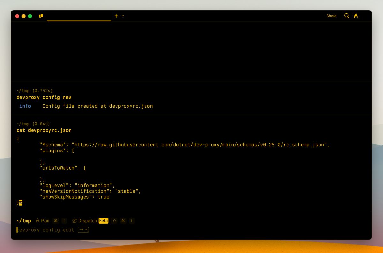Open the Warp Drive panel icon
This screenshot has width=383, height=253.
[x=41, y=16]
